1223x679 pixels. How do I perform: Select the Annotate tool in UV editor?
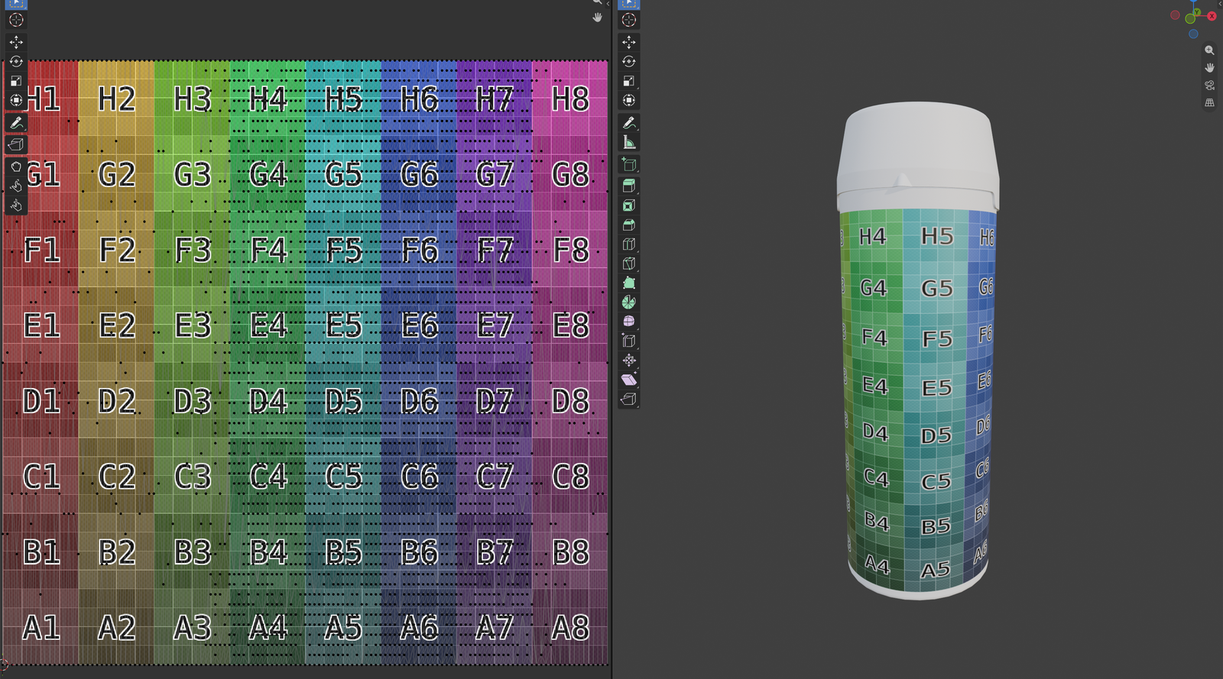(x=16, y=122)
